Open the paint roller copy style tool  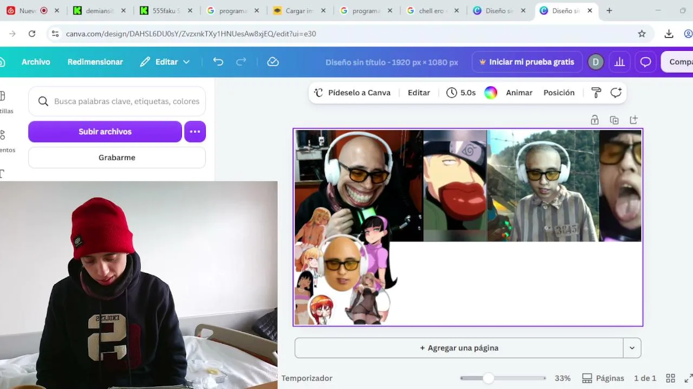coord(596,92)
